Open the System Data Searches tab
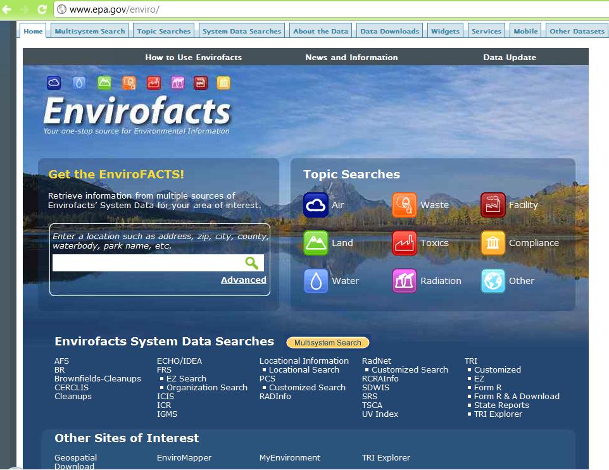This screenshot has height=470, width=609. pyautogui.click(x=242, y=31)
